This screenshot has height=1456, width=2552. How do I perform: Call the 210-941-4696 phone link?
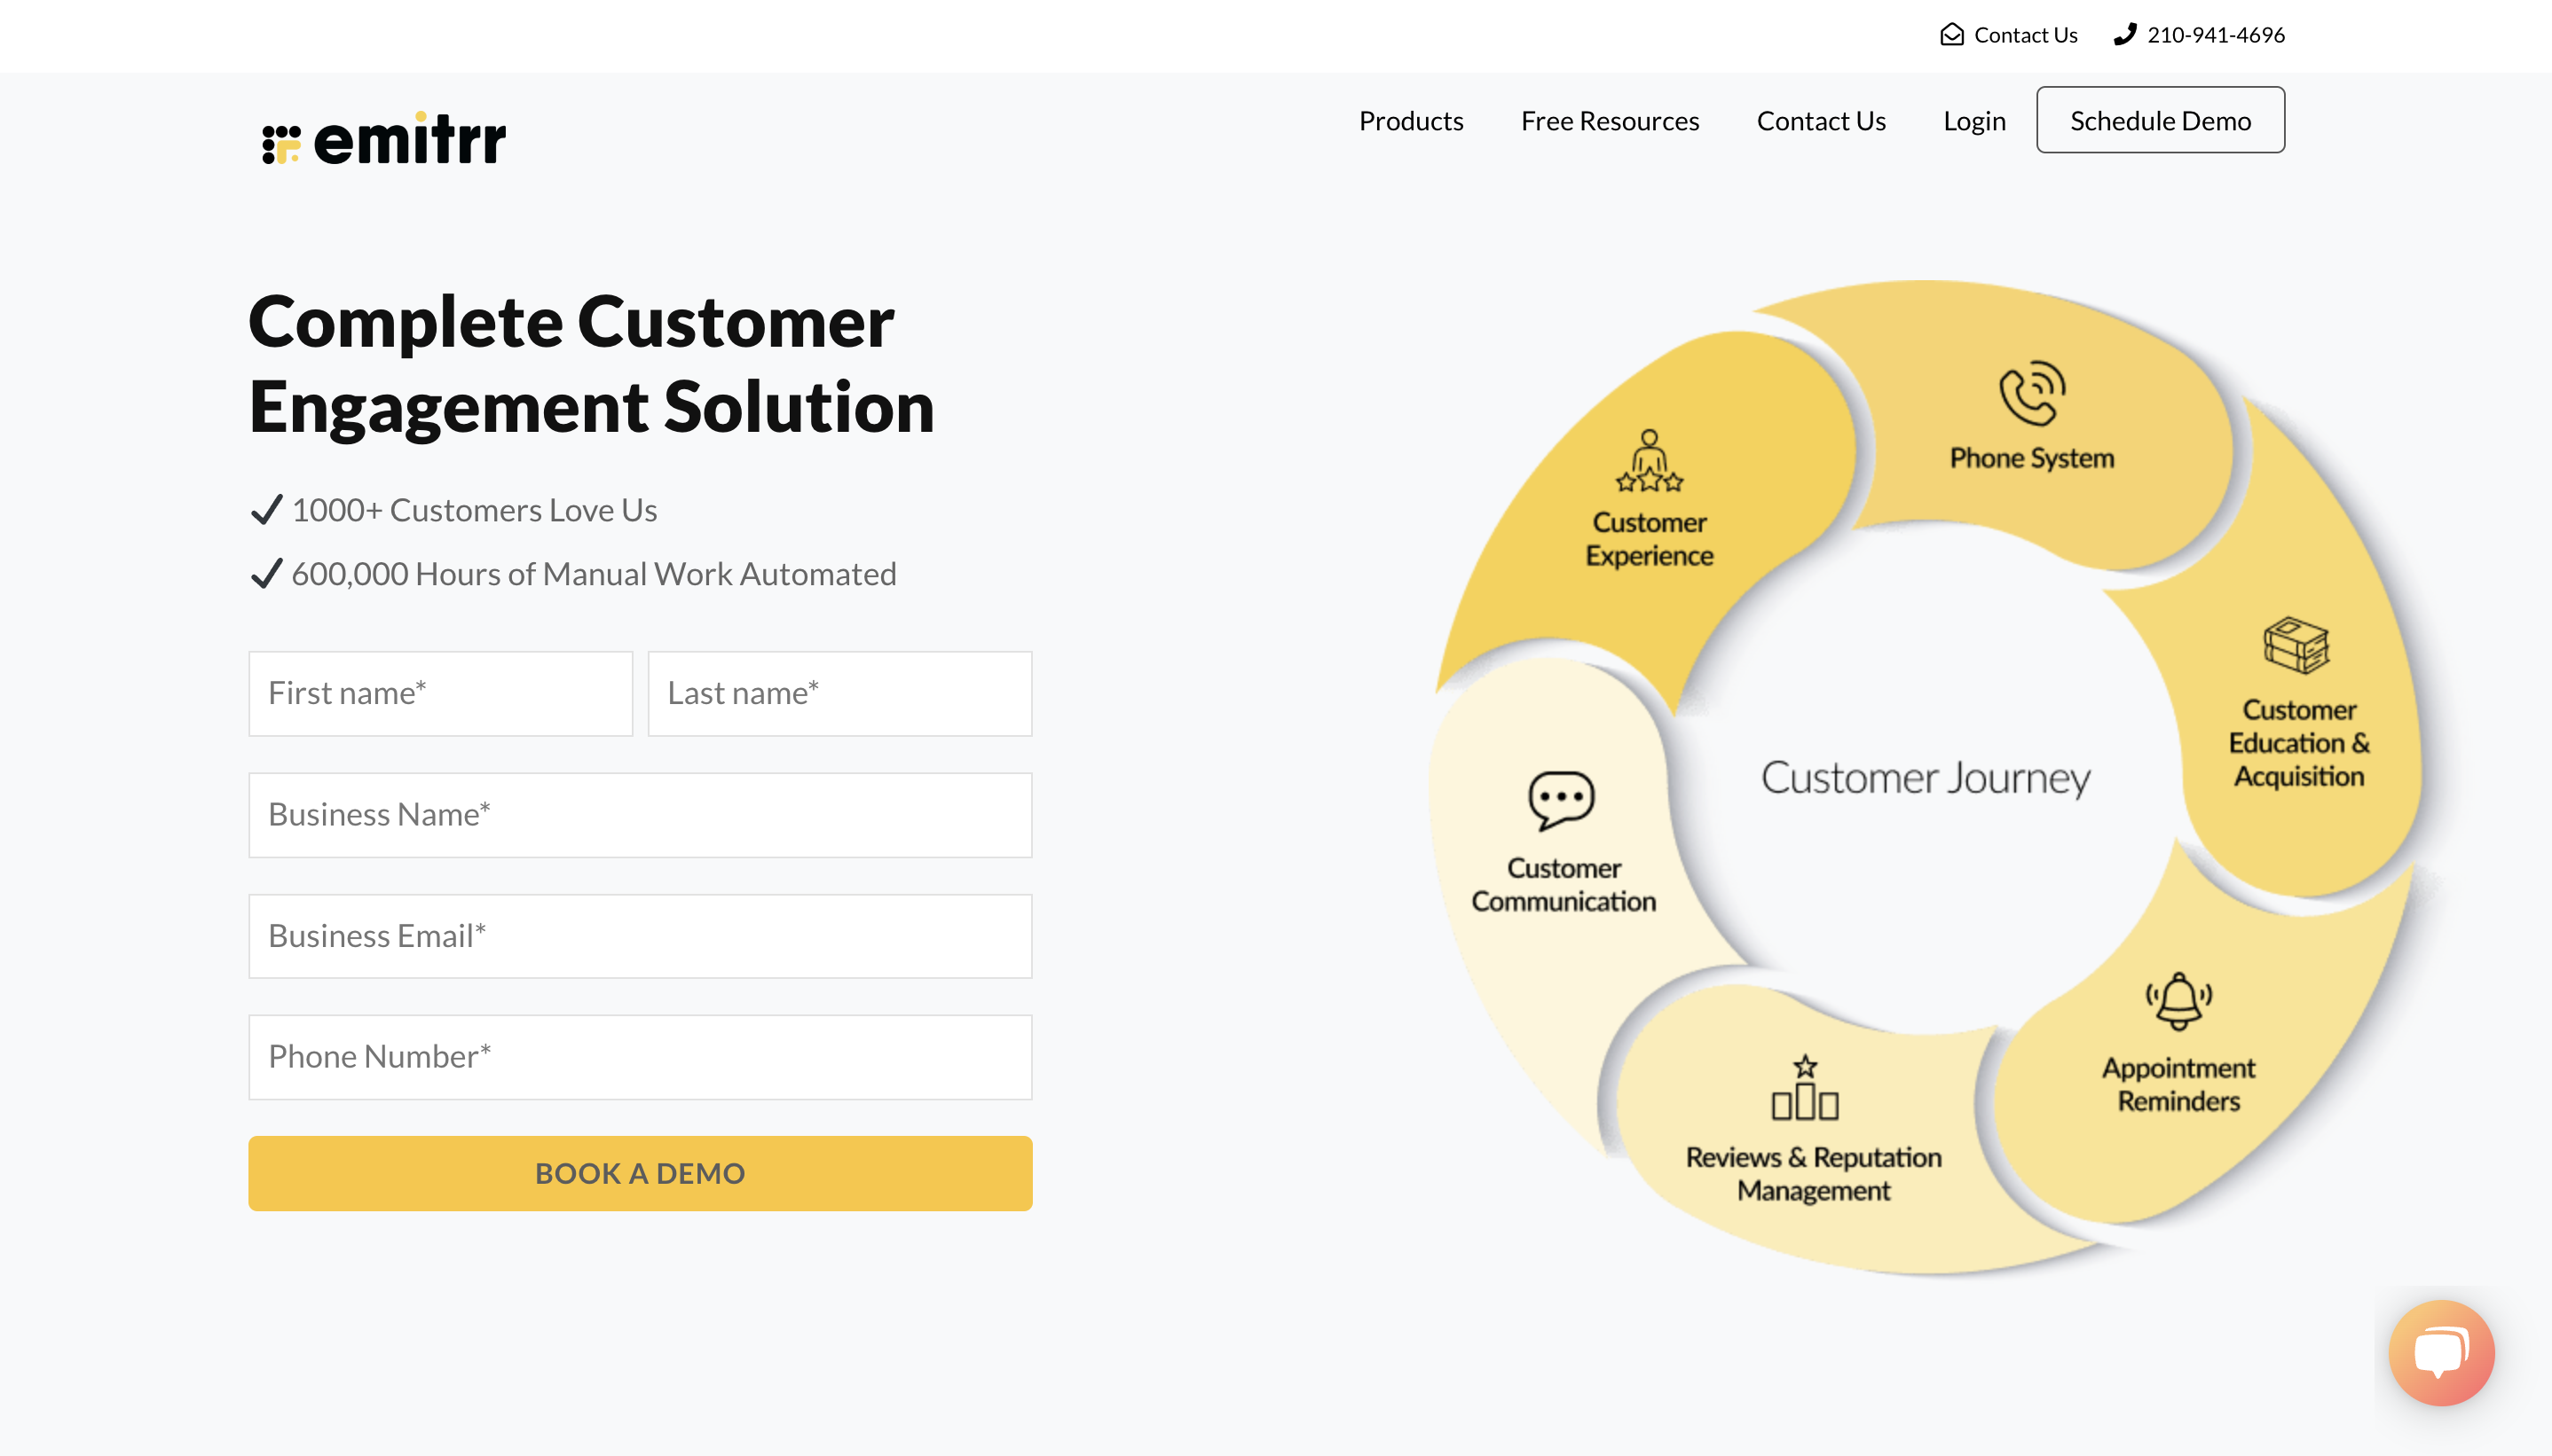2215,35
